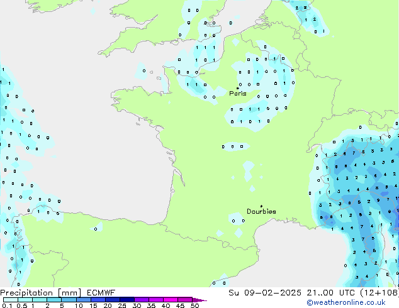This screenshot has height=308, width=399.
Task: Click the legend value 0.1
Action: coord(7,305)
